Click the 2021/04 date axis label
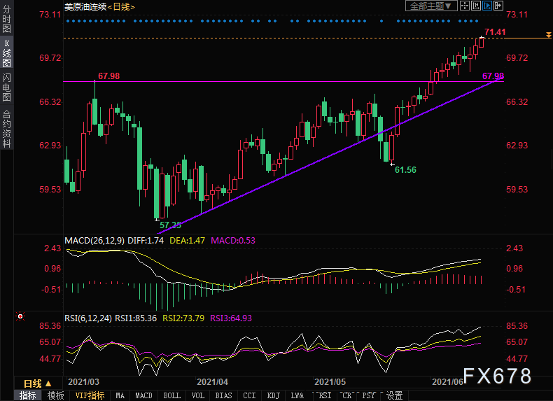Screen dimensions: 553x401 212,382
